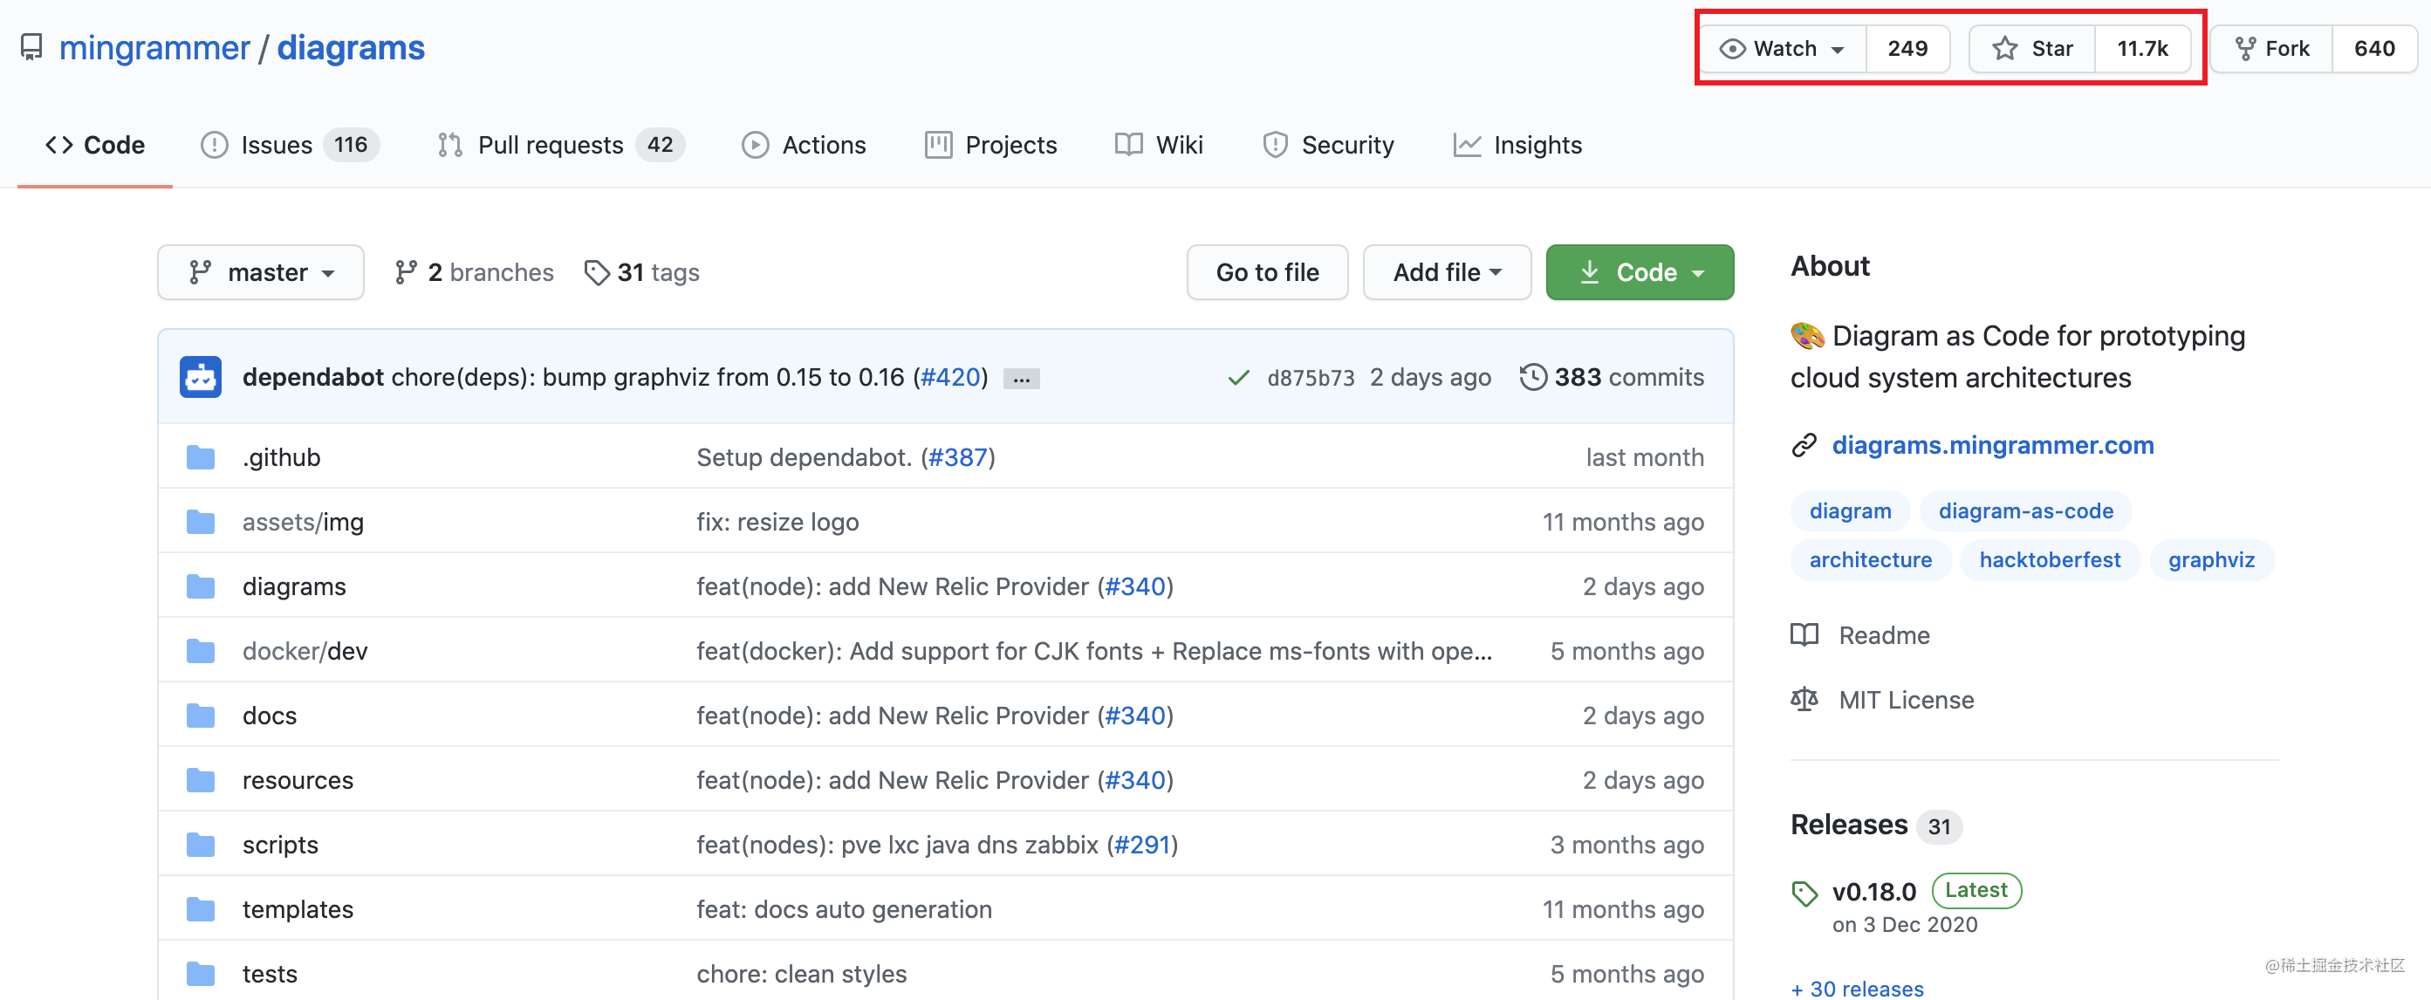2431x1000 pixels.
Task: Open the Watch notifications dropdown
Action: 1782,48
